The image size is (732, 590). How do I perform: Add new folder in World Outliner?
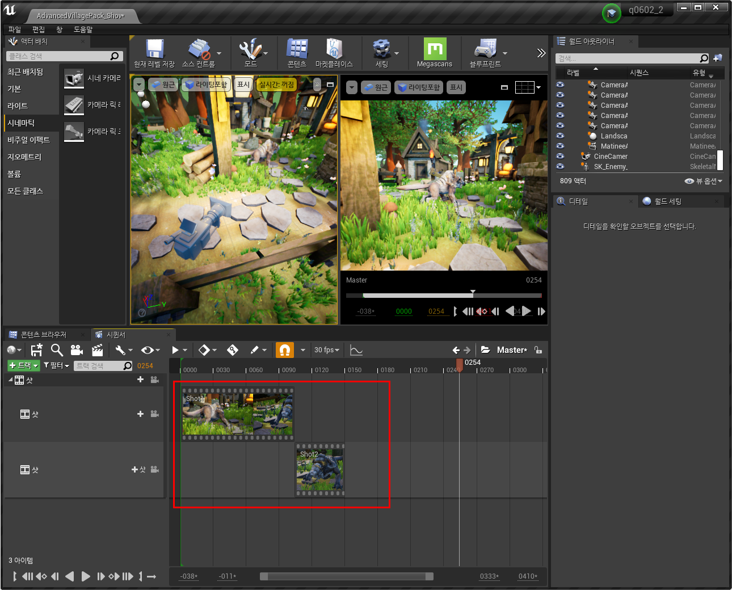[x=718, y=58]
